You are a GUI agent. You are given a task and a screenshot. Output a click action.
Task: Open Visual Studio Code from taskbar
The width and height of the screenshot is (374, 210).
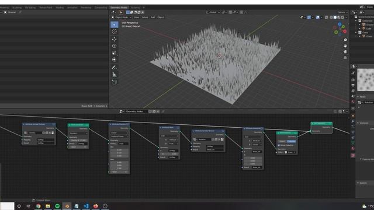tap(86, 206)
